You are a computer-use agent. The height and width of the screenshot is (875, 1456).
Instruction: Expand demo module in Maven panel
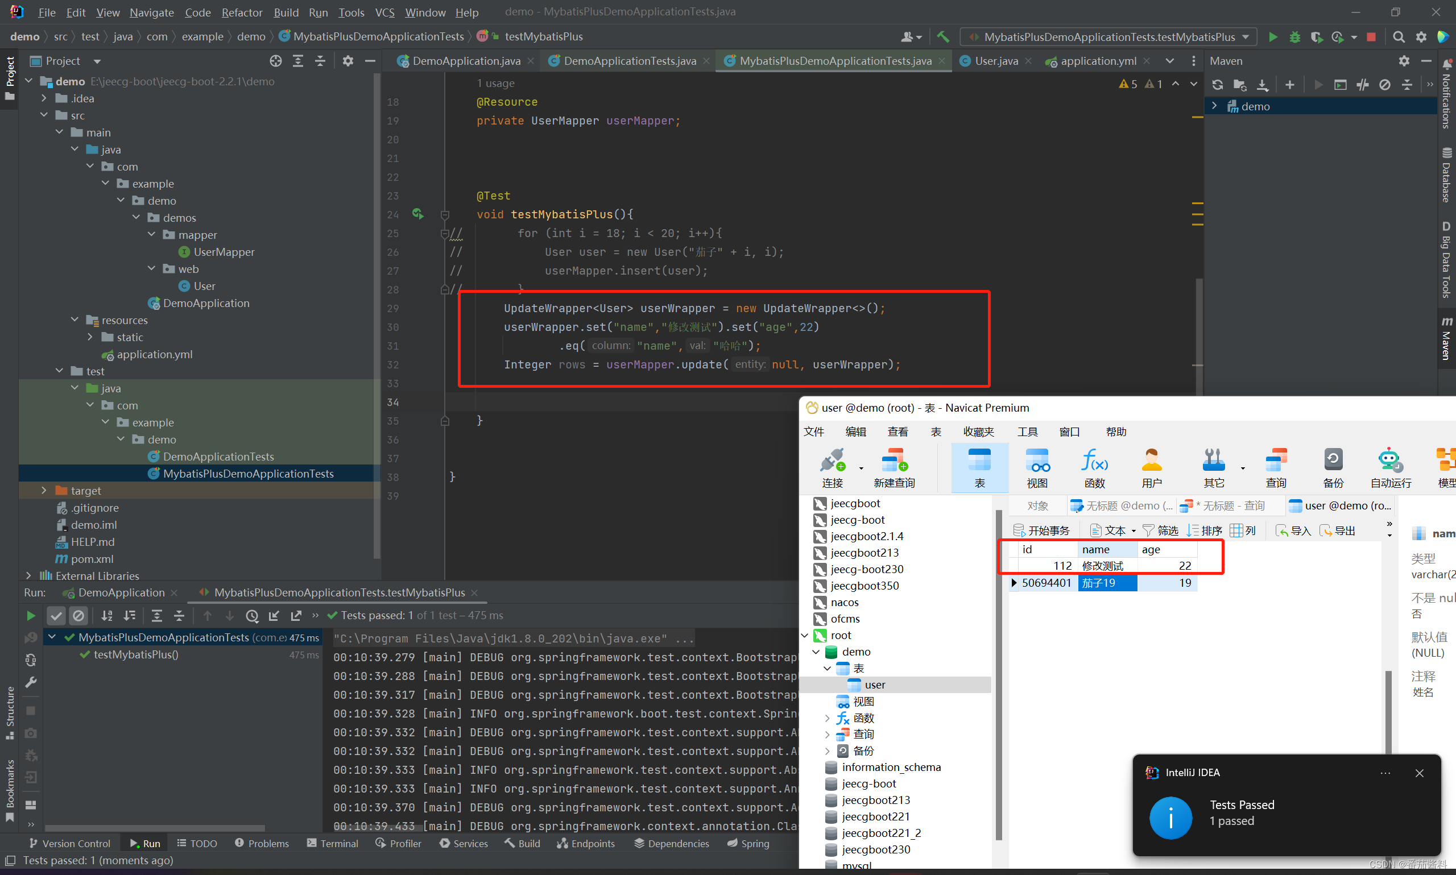tap(1214, 106)
